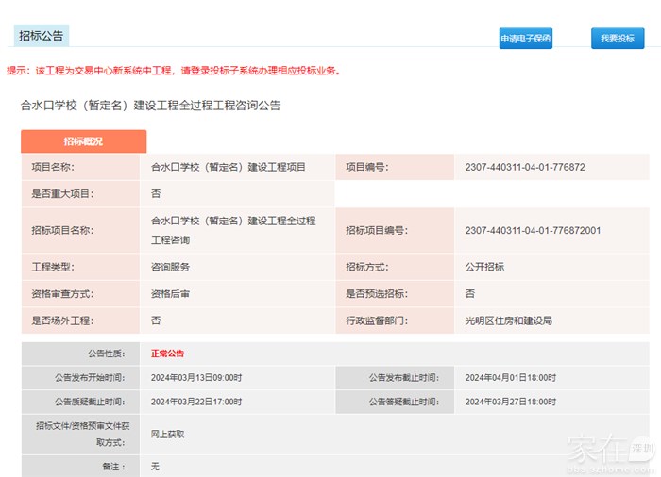Click the announcement title 合水口学校建设工程全过程工程咨询公告

[150, 106]
